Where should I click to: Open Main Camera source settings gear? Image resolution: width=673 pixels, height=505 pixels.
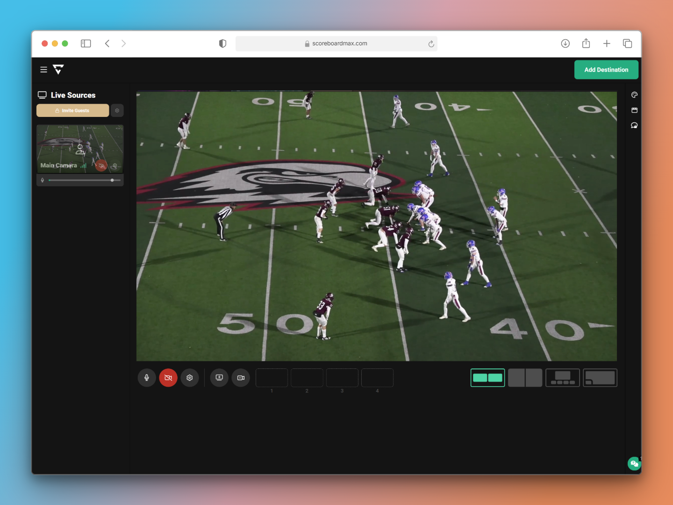pyautogui.click(x=115, y=166)
